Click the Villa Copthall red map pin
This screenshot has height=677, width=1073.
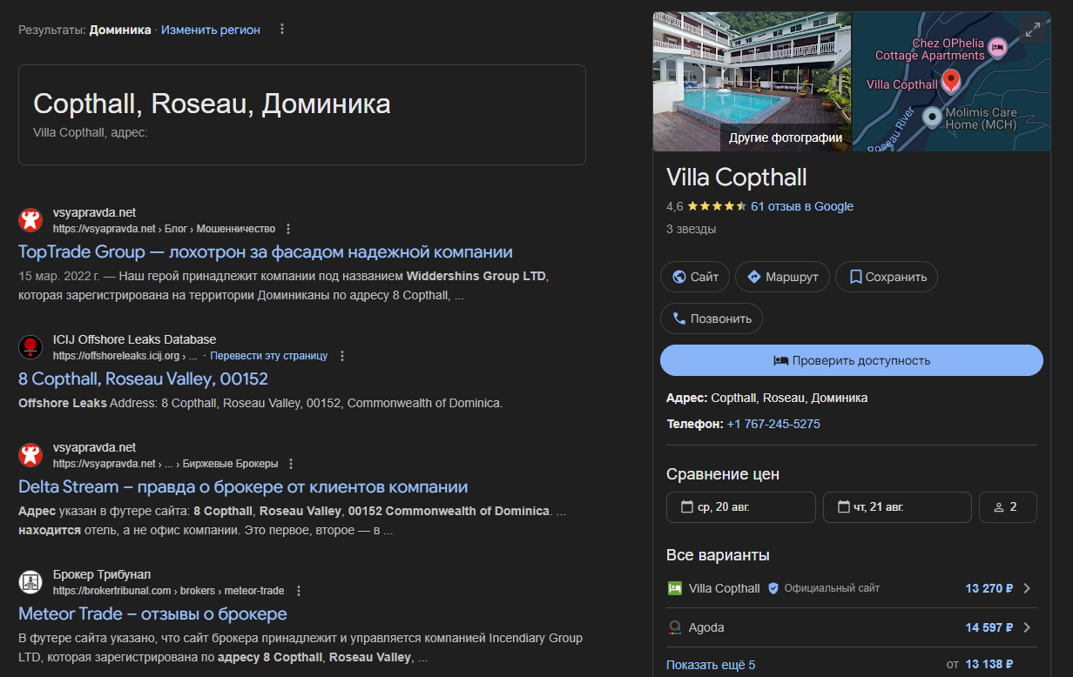(951, 81)
